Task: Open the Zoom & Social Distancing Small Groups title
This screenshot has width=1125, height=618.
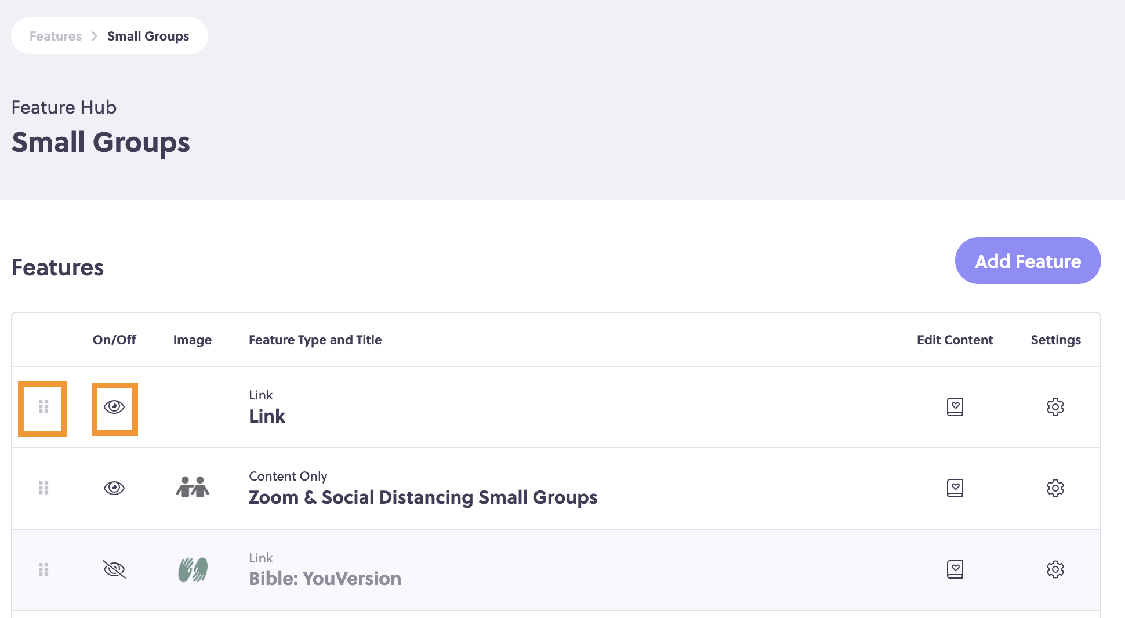Action: coord(423,497)
